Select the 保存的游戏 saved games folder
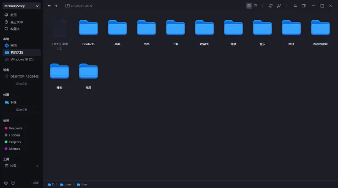The width and height of the screenshot is (338, 188). pyautogui.click(x=320, y=33)
